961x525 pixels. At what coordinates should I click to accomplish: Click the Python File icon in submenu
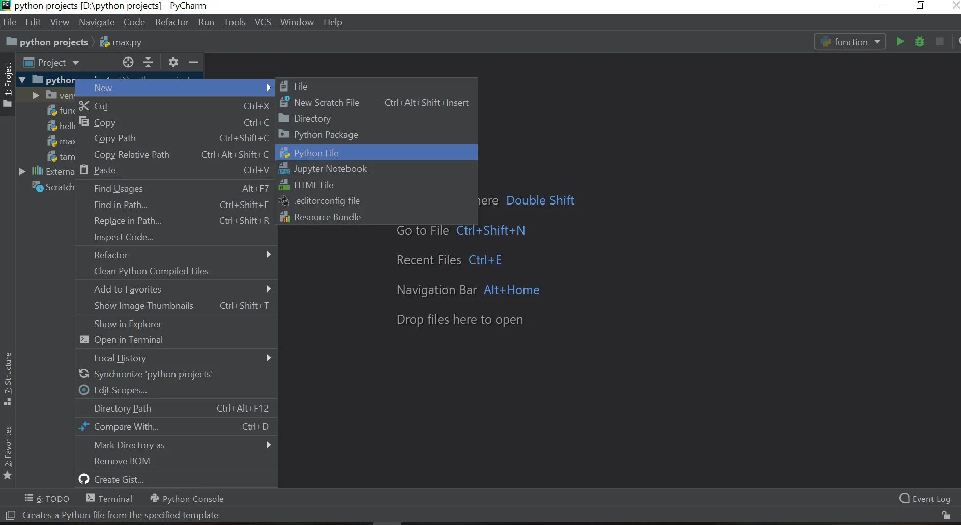pyautogui.click(x=285, y=153)
